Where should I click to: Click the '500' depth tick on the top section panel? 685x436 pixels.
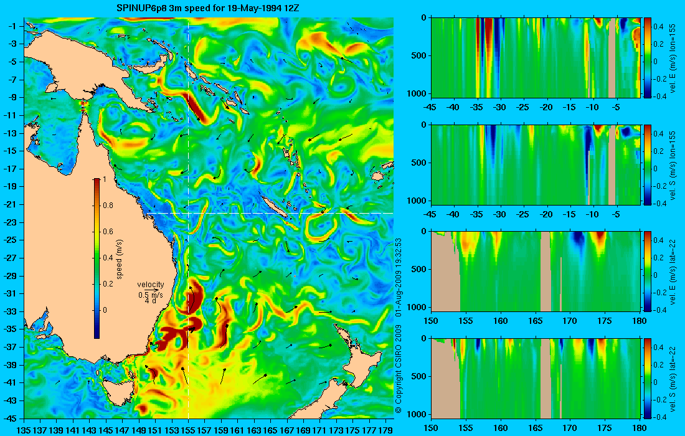point(419,55)
